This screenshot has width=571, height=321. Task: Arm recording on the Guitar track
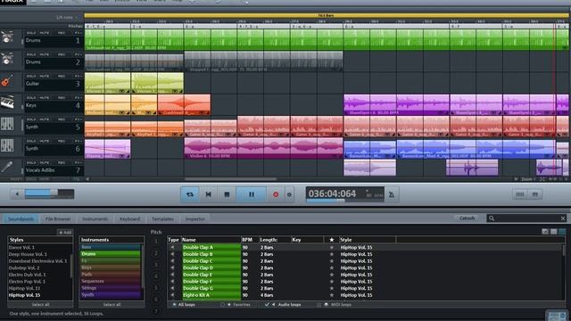pyautogui.click(x=62, y=77)
